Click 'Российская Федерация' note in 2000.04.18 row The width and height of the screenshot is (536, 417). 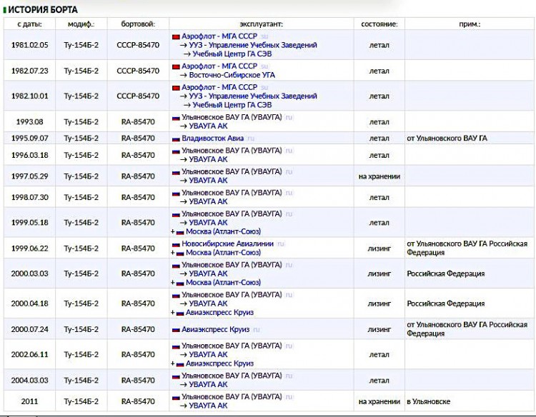(446, 304)
